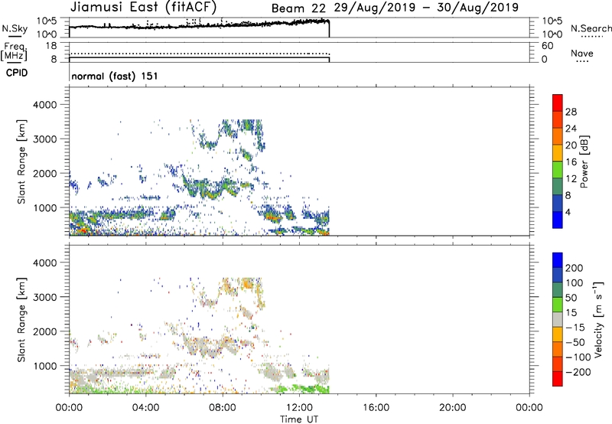612x424 pixels.
Task: Click the '28' tick on power scale
Action: point(571,112)
